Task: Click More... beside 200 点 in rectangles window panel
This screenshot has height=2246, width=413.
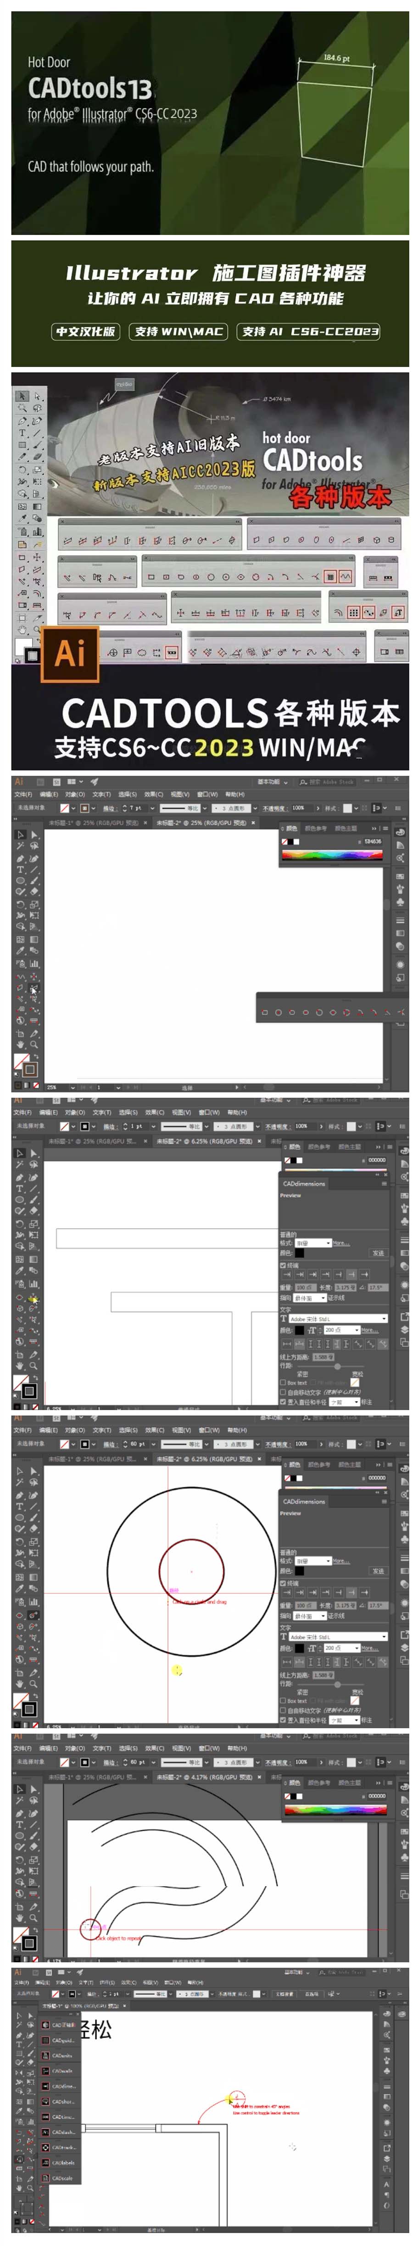Action: pyautogui.click(x=369, y=1331)
